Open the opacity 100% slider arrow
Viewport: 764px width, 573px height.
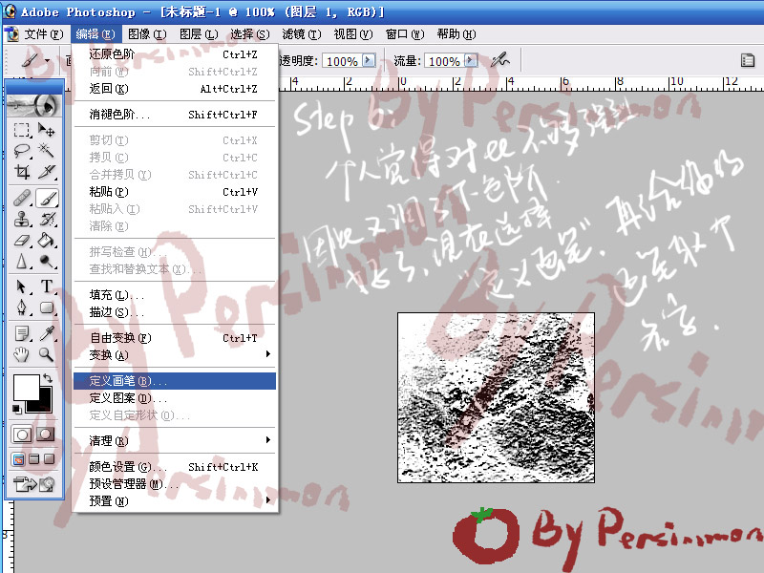click(369, 60)
